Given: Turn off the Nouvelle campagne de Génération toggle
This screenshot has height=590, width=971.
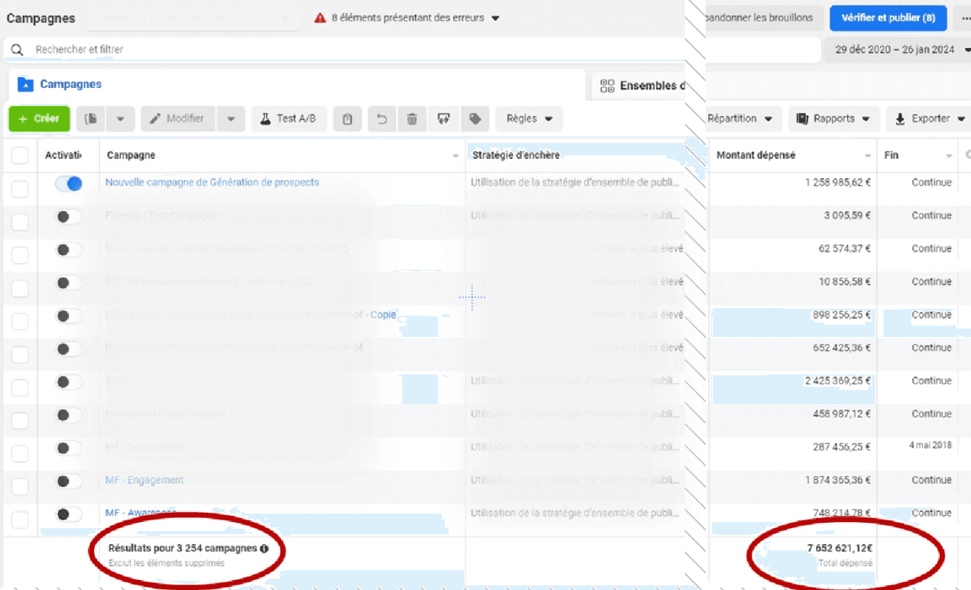Looking at the screenshot, I should (x=69, y=183).
